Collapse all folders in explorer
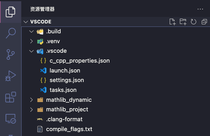 [x=204, y=22]
